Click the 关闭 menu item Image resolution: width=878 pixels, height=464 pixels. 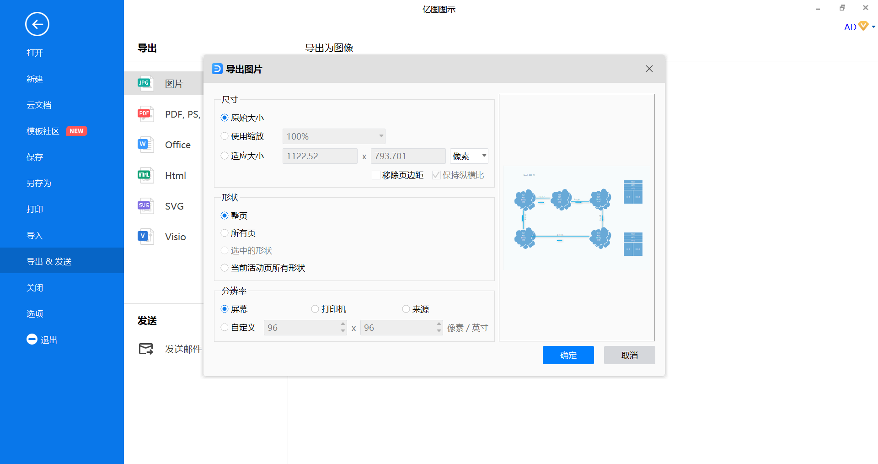point(35,287)
